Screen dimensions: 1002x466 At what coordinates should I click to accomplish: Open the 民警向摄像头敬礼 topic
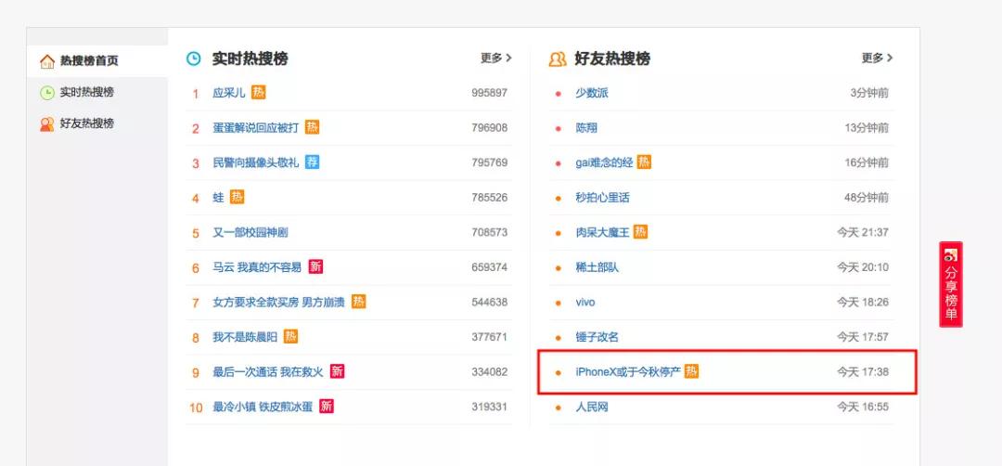coord(256,163)
